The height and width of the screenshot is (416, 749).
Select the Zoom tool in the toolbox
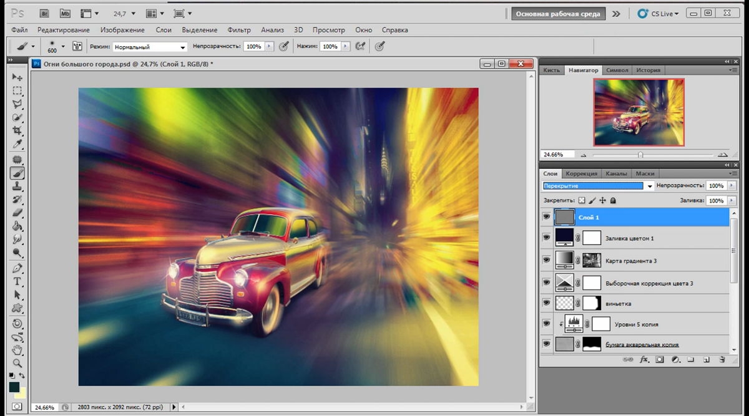17,362
